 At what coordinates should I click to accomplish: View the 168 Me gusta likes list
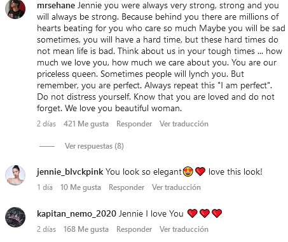coord(86,229)
